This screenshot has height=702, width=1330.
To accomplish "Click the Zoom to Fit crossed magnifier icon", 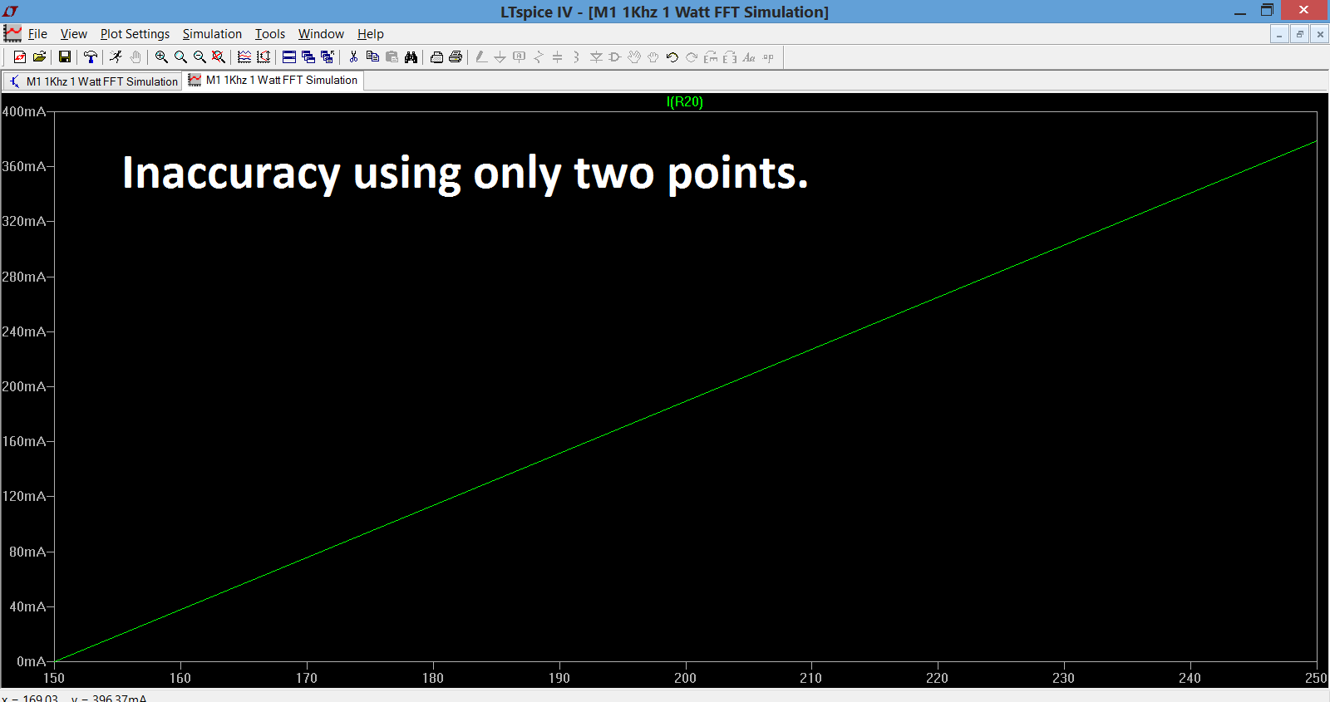I will click(219, 56).
